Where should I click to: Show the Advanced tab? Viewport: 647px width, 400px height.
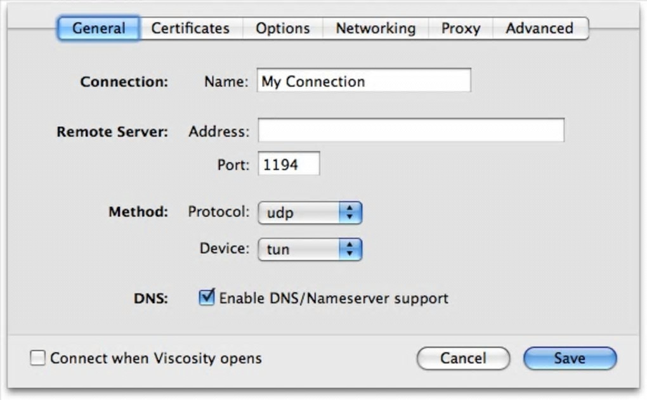(539, 29)
